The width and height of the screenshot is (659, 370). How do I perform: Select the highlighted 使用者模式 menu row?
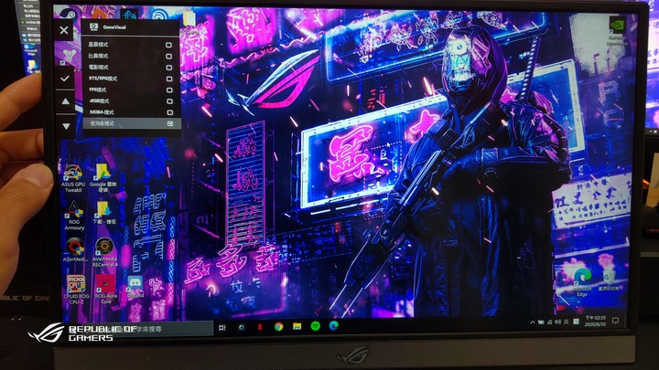(132, 123)
